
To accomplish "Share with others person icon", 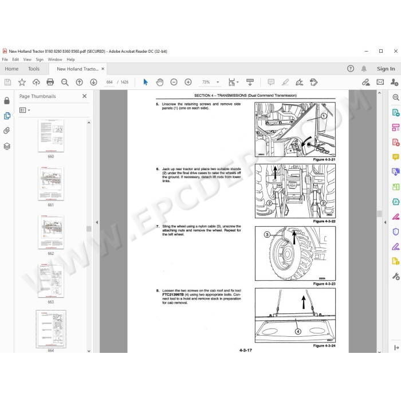I will [x=394, y=82].
